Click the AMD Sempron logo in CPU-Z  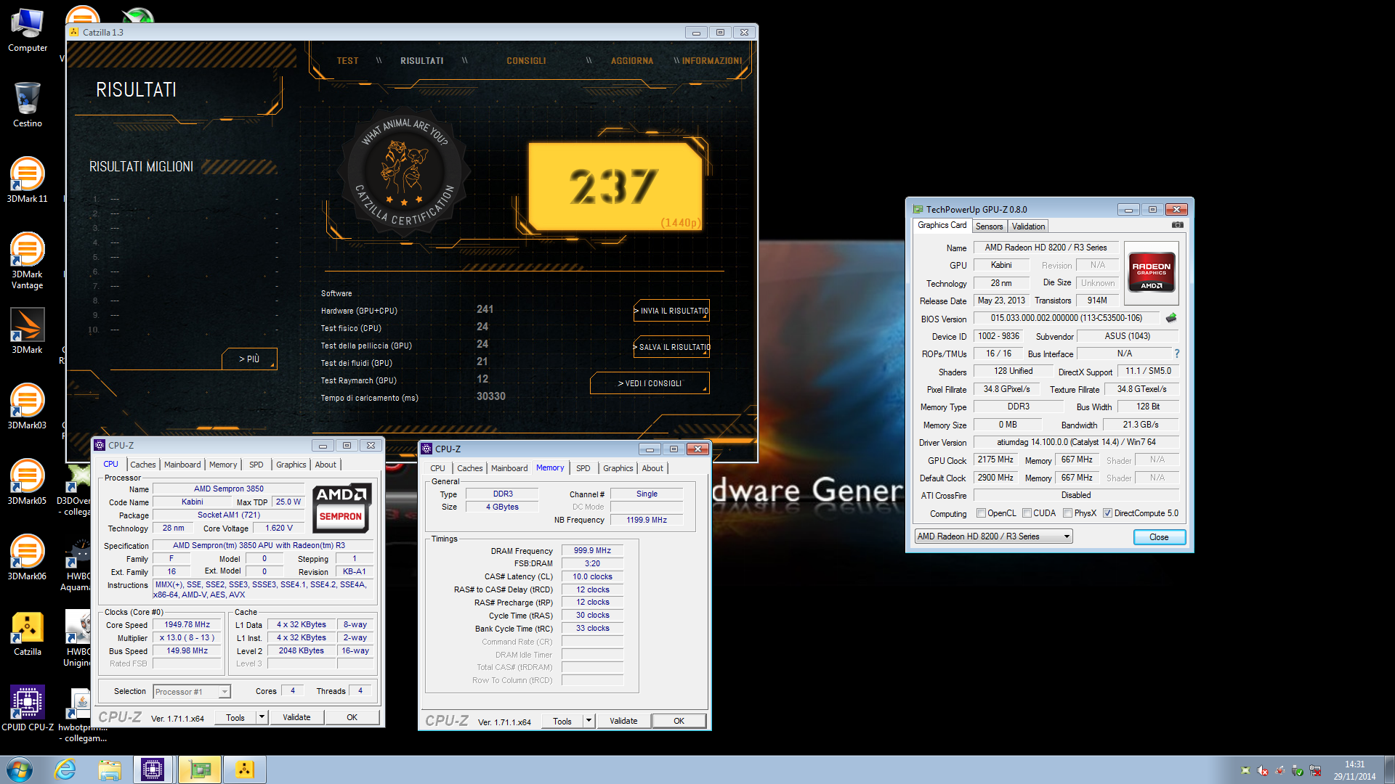tap(342, 508)
